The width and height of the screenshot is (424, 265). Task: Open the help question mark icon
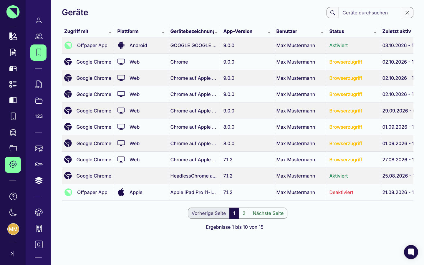[x=13, y=196]
